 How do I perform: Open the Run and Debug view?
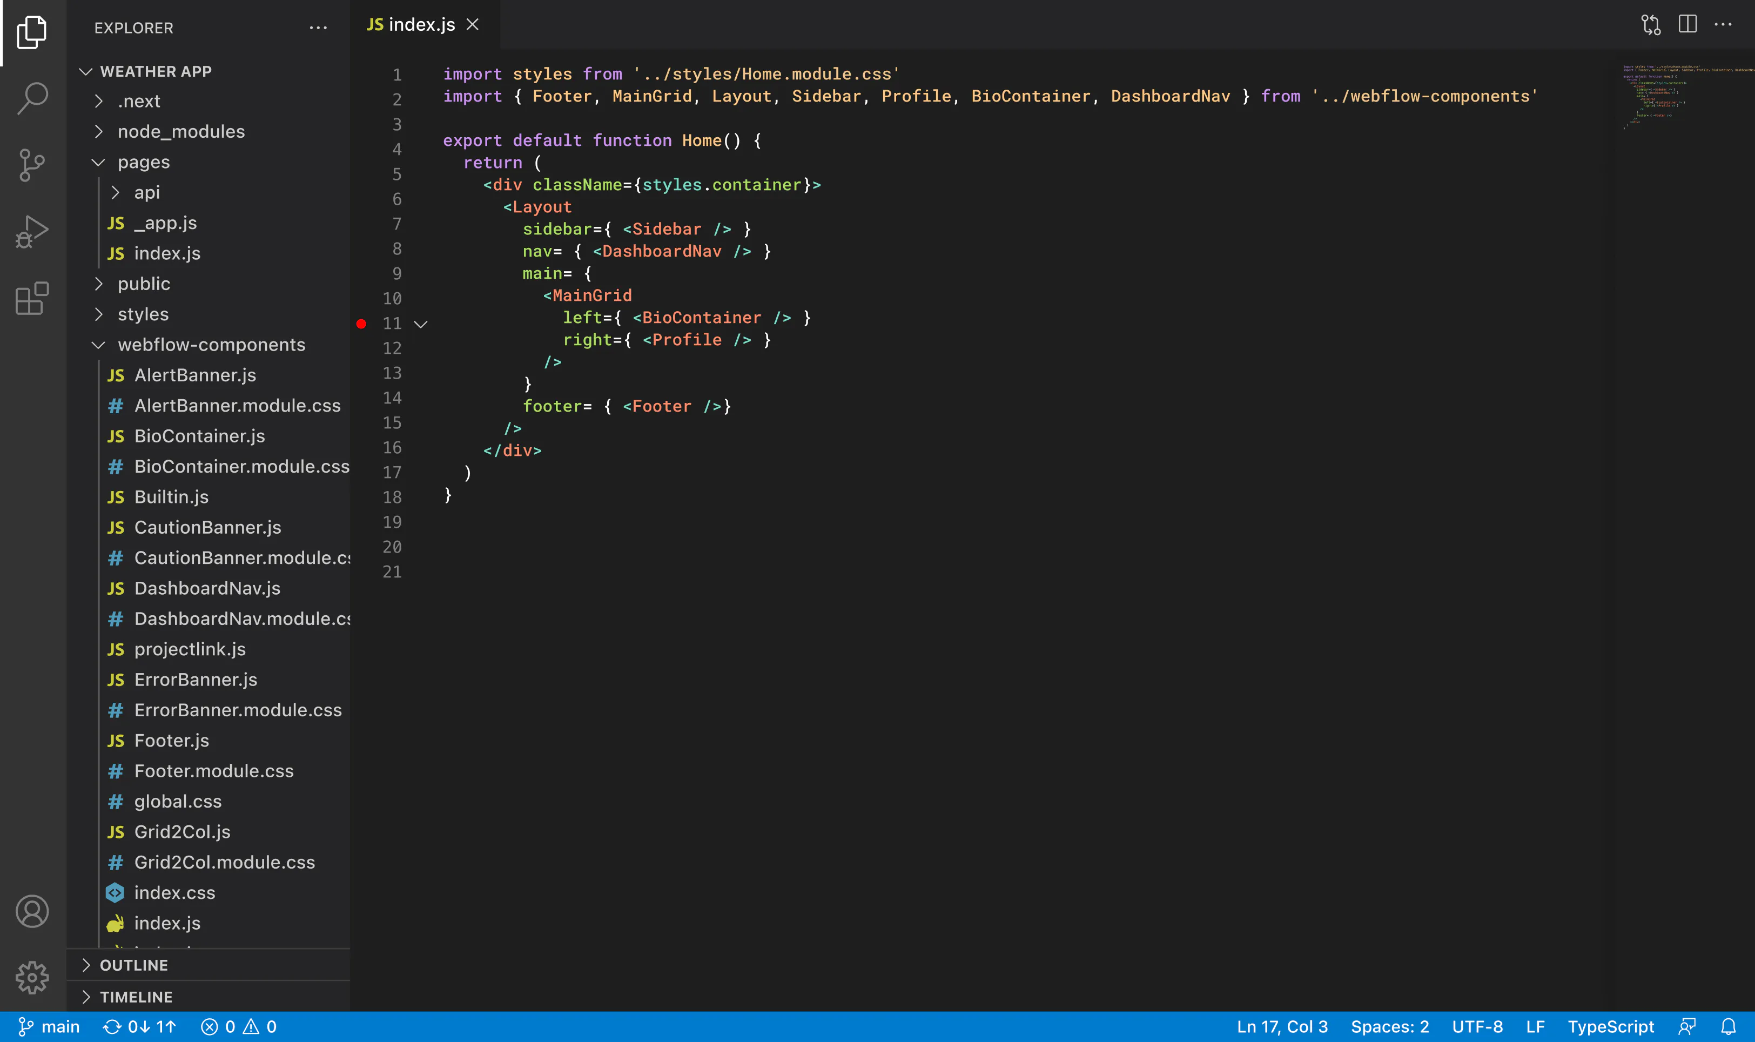click(x=32, y=232)
